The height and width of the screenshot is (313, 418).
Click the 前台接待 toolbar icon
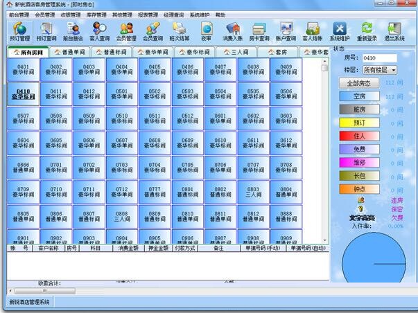[73, 31]
